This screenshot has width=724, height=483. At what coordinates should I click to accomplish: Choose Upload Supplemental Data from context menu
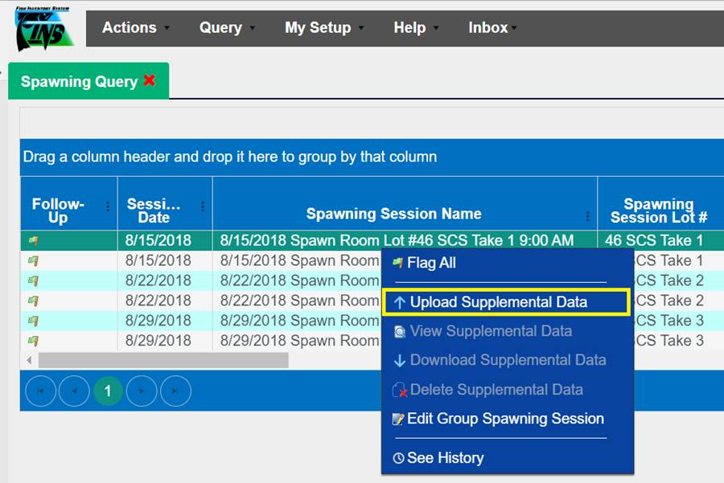pyautogui.click(x=498, y=302)
